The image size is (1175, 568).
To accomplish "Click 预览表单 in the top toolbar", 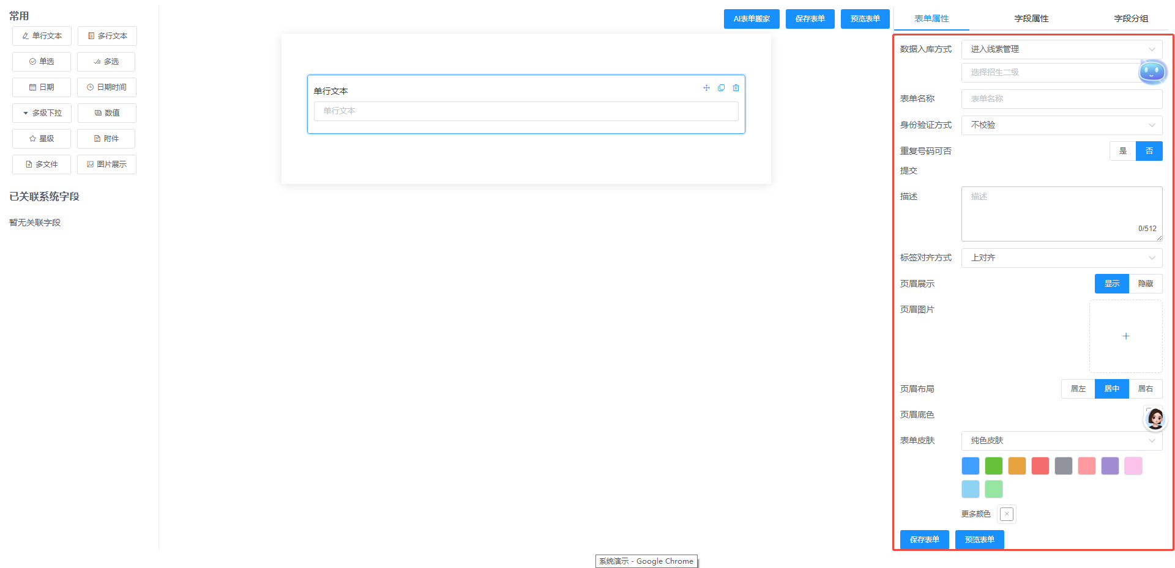I will pyautogui.click(x=865, y=19).
